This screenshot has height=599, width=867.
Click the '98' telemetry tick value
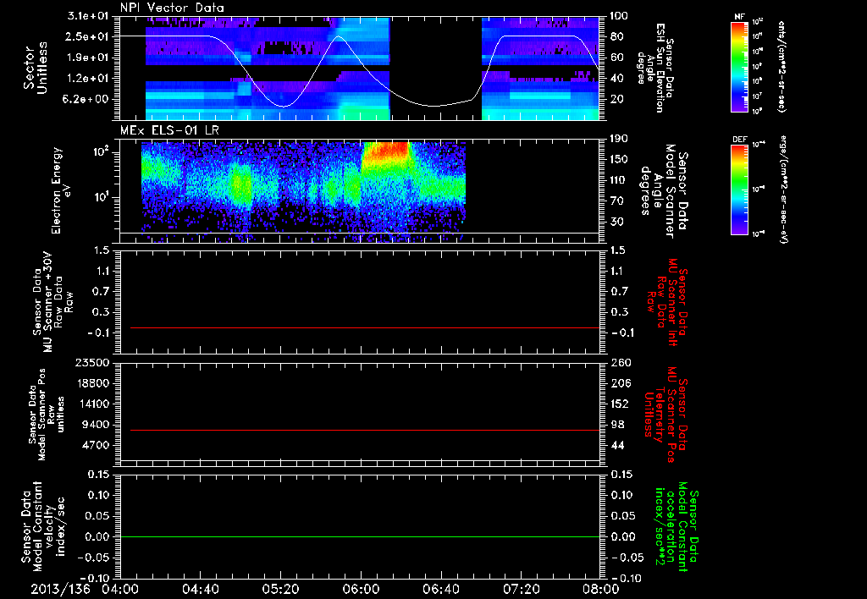tap(616, 425)
